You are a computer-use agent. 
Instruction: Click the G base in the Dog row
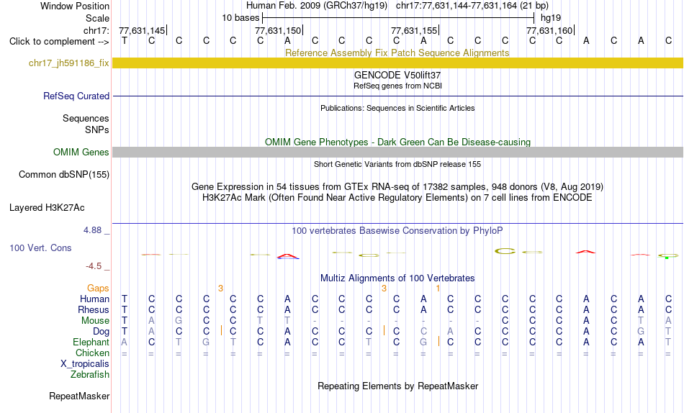pyautogui.click(x=641, y=332)
